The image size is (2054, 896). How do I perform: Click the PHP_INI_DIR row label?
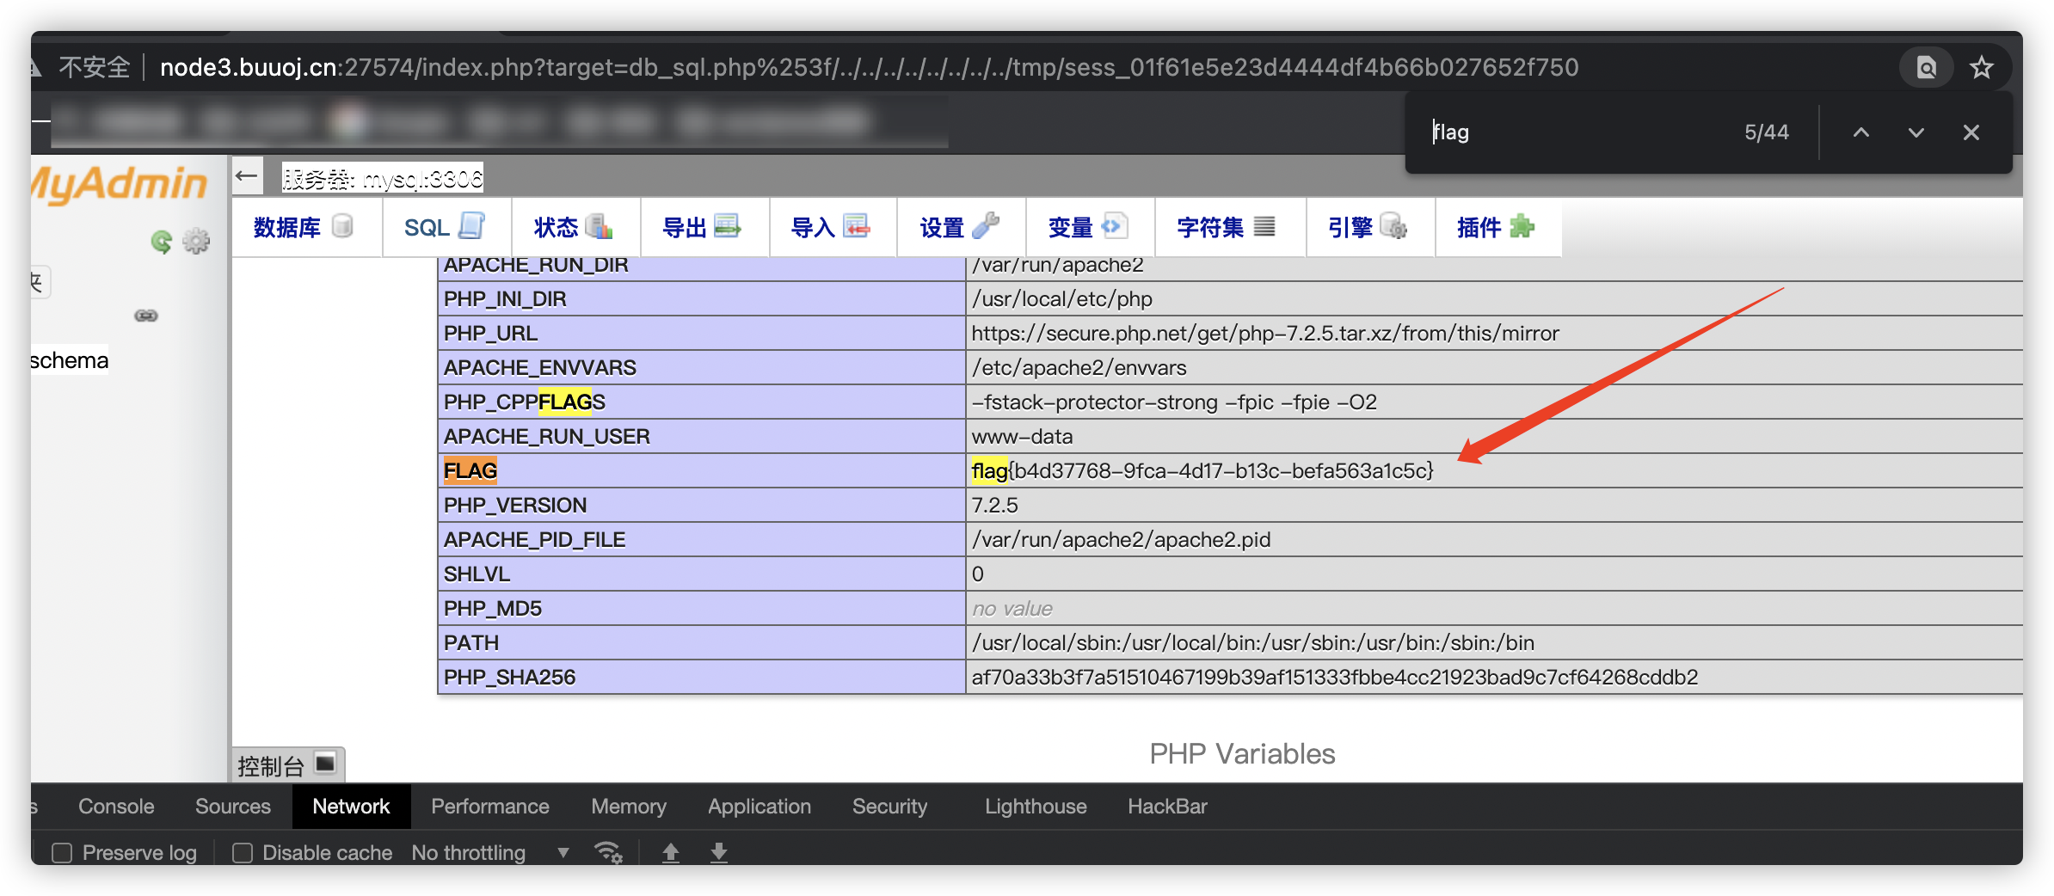(505, 298)
